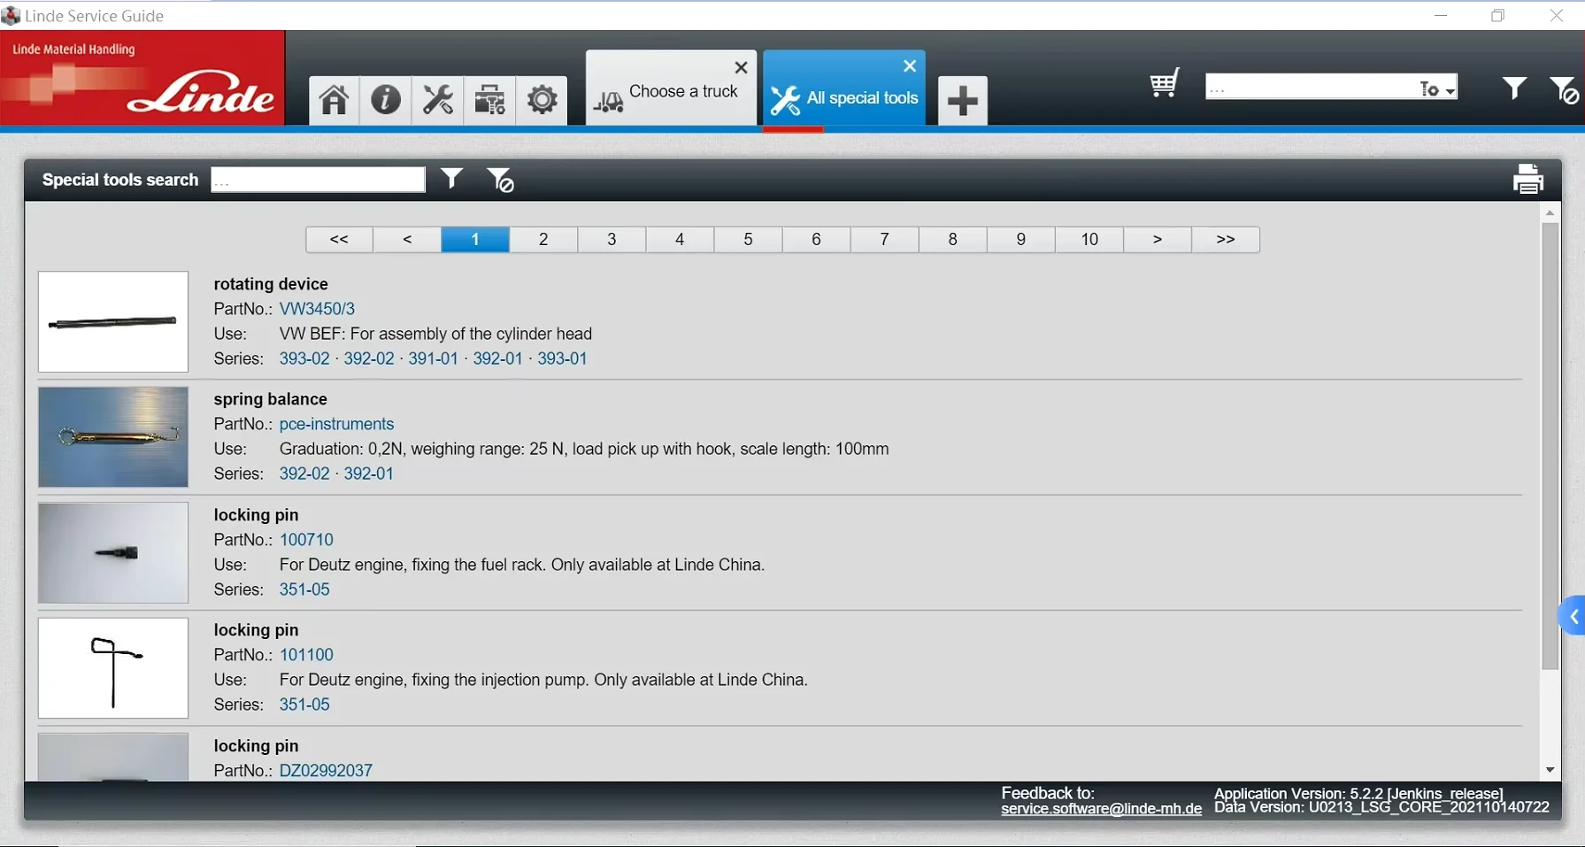Click the truck parts catalog icon
The image size is (1585, 847).
(x=489, y=100)
